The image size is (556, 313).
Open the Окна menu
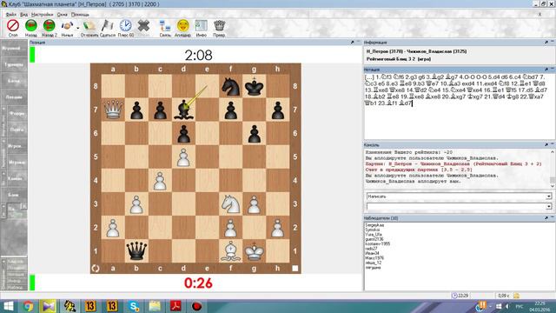(x=62, y=15)
